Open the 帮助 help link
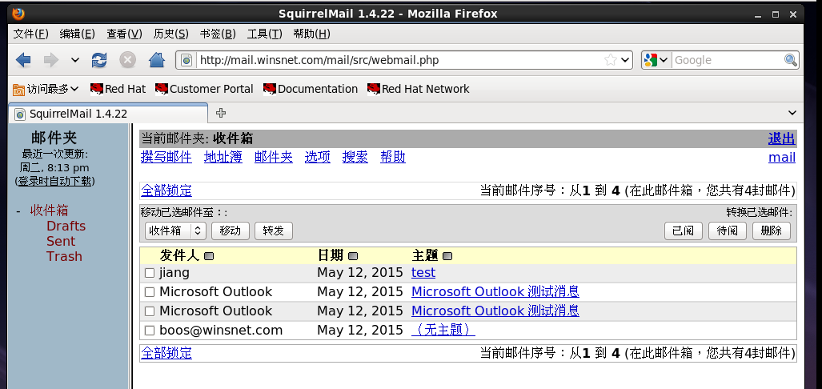 point(393,157)
